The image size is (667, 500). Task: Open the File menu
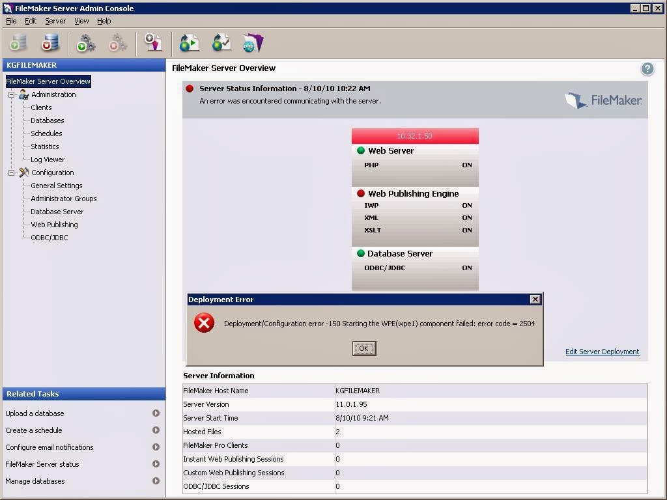11,21
